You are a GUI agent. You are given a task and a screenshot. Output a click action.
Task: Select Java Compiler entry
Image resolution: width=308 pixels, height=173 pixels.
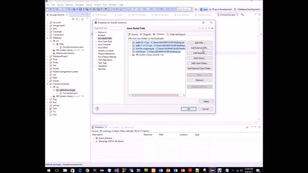tap(104, 45)
